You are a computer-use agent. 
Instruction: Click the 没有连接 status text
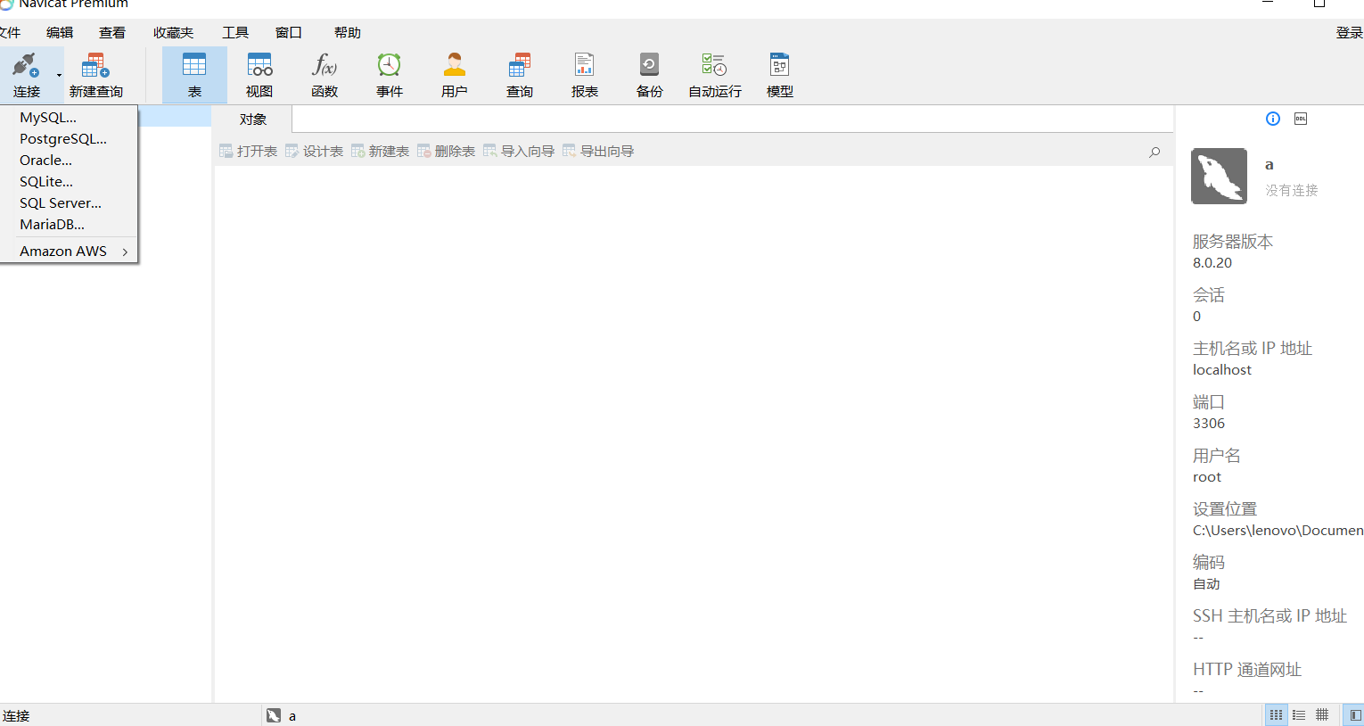(x=1292, y=191)
